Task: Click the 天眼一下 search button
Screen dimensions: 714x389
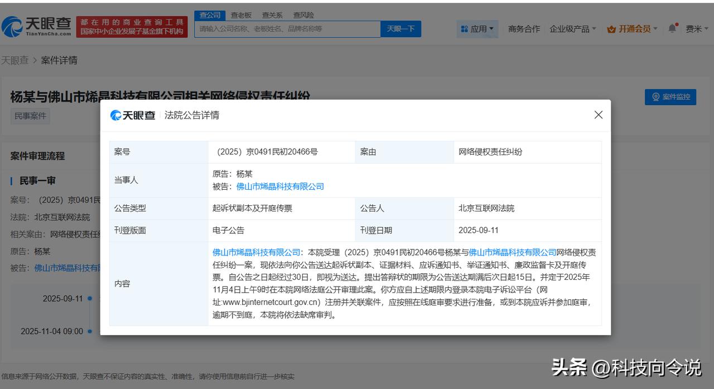Action: click(401, 29)
